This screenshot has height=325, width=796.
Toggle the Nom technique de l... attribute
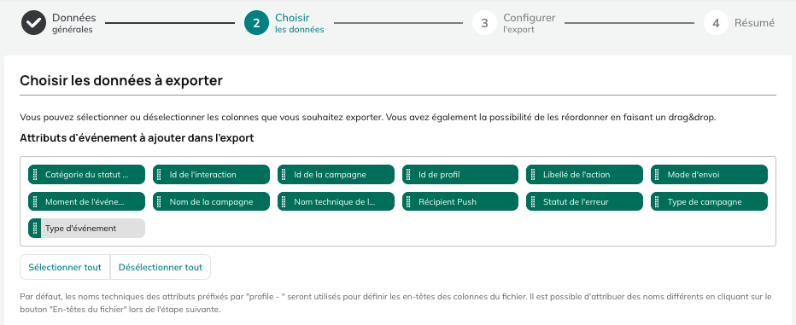[x=336, y=201]
